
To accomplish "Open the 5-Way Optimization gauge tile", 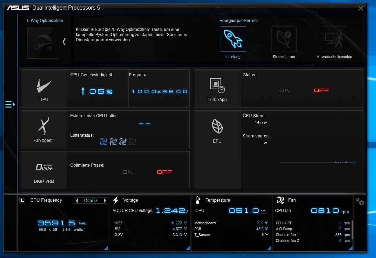I will click(x=43, y=43).
